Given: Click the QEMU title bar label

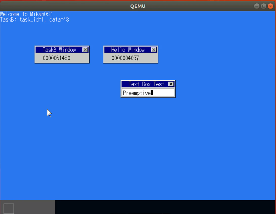Looking at the screenshot, I should pos(138,6).
